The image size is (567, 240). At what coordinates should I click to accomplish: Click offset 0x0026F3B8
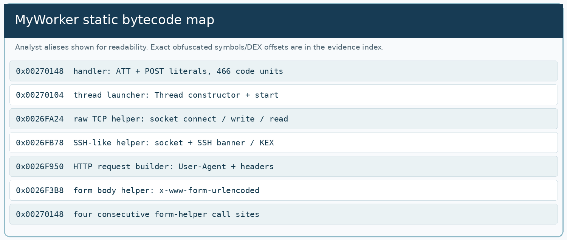pos(40,190)
